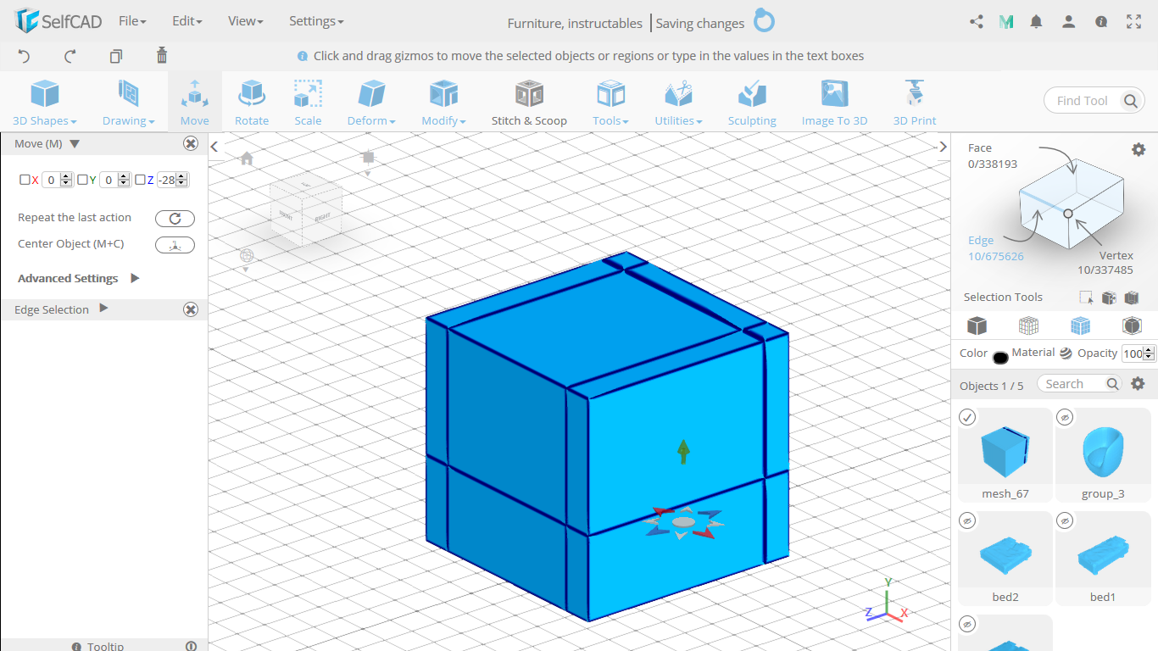The width and height of the screenshot is (1158, 651).
Task: Toggle fullscreen mode icon
Action: pyautogui.click(x=1133, y=22)
